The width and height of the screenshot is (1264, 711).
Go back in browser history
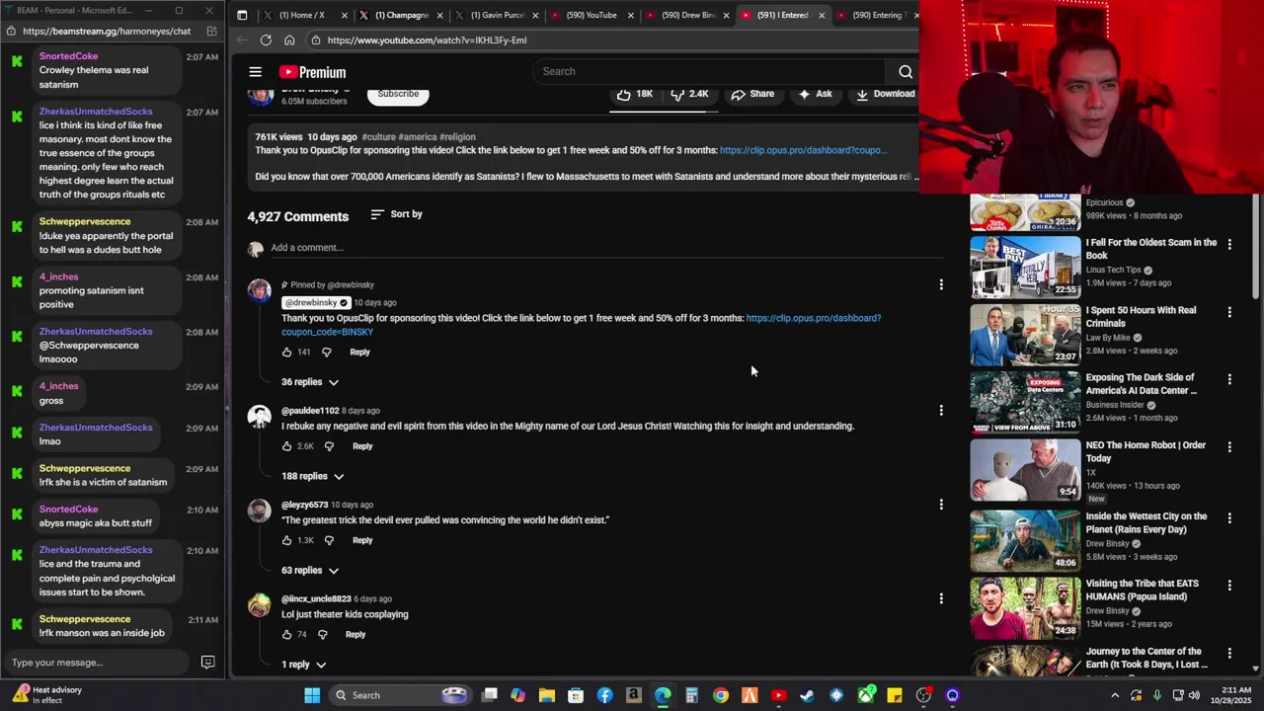pyautogui.click(x=242, y=40)
